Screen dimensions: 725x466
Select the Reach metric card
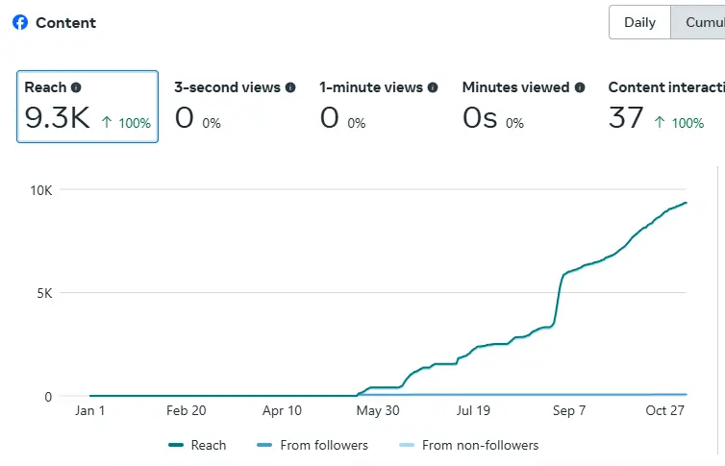coord(87,106)
